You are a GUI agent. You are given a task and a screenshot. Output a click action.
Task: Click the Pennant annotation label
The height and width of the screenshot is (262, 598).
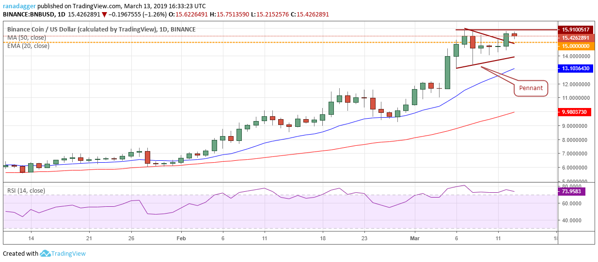pos(531,89)
